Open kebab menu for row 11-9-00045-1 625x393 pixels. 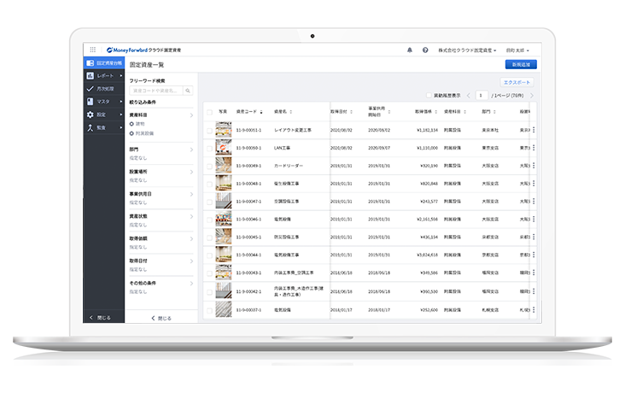(x=534, y=237)
